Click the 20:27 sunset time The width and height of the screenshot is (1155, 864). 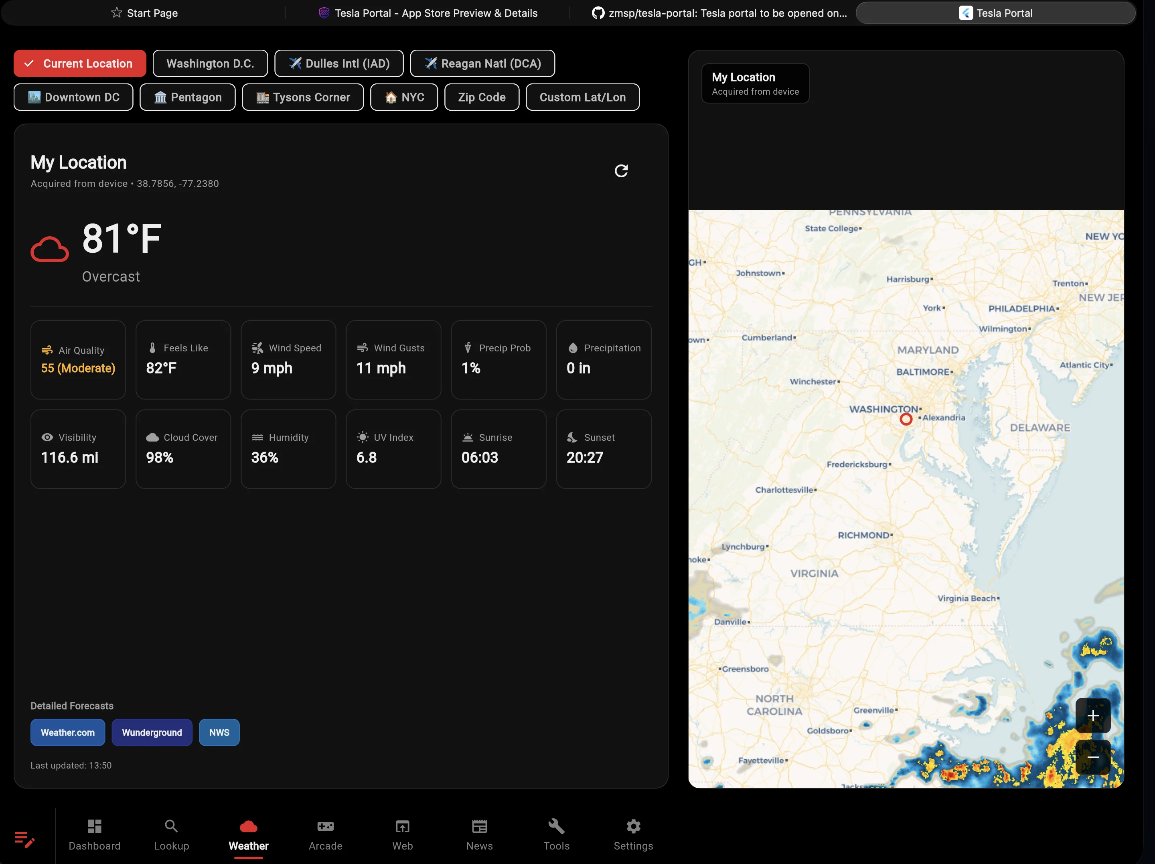pyautogui.click(x=584, y=458)
